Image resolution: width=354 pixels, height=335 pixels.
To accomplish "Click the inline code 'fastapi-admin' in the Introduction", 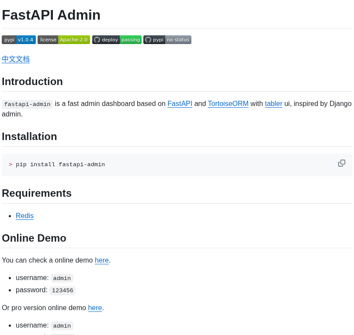I will pos(28,104).
